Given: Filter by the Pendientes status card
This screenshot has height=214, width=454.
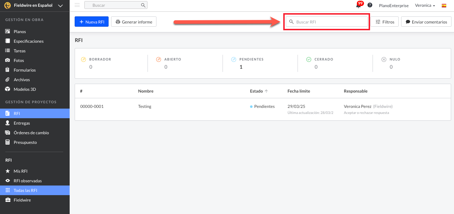Looking at the screenshot, I should click(x=251, y=63).
